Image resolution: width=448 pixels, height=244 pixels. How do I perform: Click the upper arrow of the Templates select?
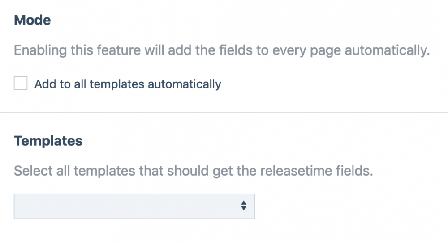[243, 202]
